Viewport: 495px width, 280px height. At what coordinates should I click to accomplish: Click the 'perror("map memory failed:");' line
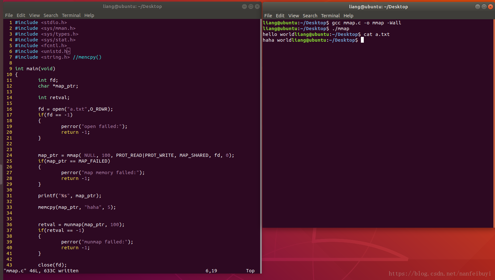[x=103, y=173]
